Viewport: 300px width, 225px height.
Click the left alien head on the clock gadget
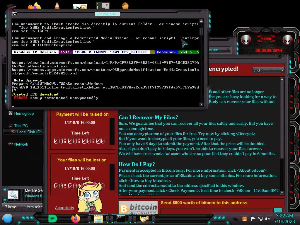tap(246, 40)
